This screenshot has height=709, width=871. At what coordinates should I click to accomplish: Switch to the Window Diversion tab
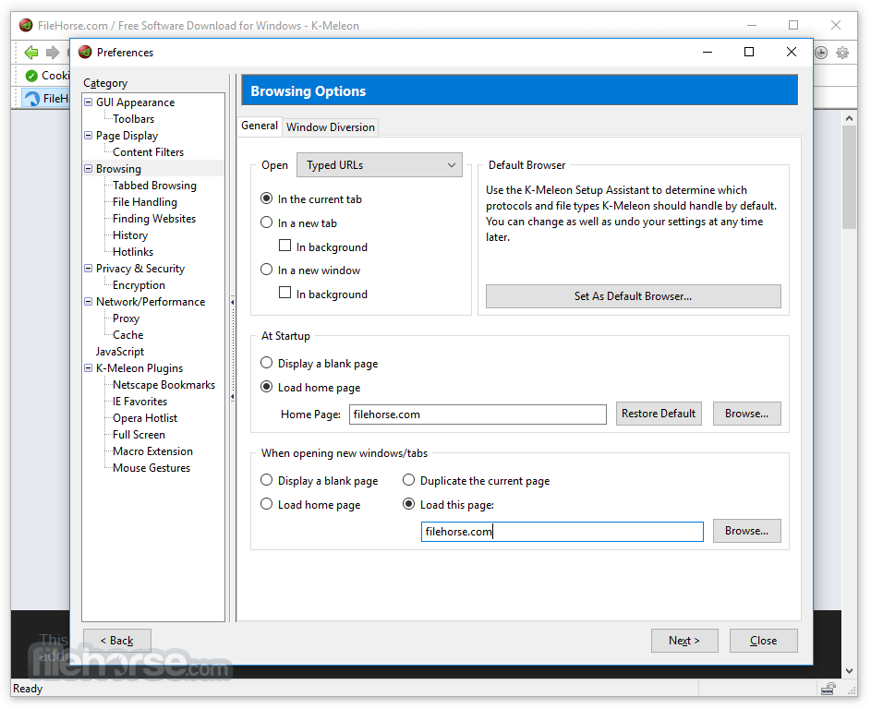pos(331,127)
